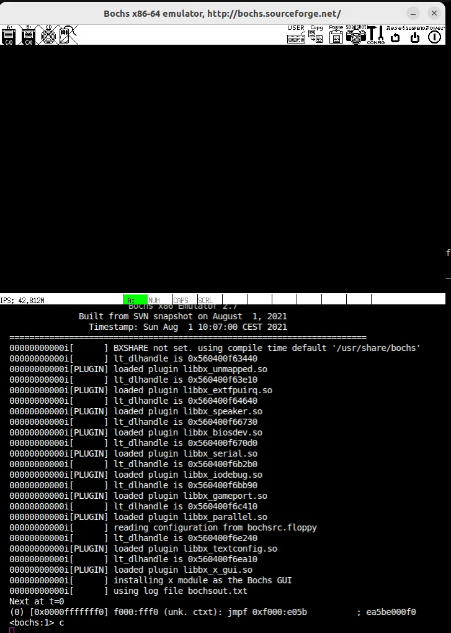Screen dimensions: 451x633
Task: Click 'reading configuration from bochsrc.floppy' line
Action: coord(163,527)
